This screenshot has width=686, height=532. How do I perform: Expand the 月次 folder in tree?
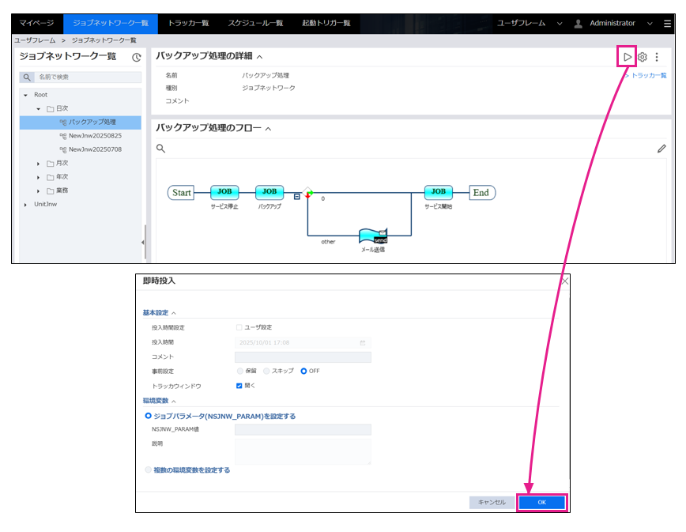tap(39, 163)
